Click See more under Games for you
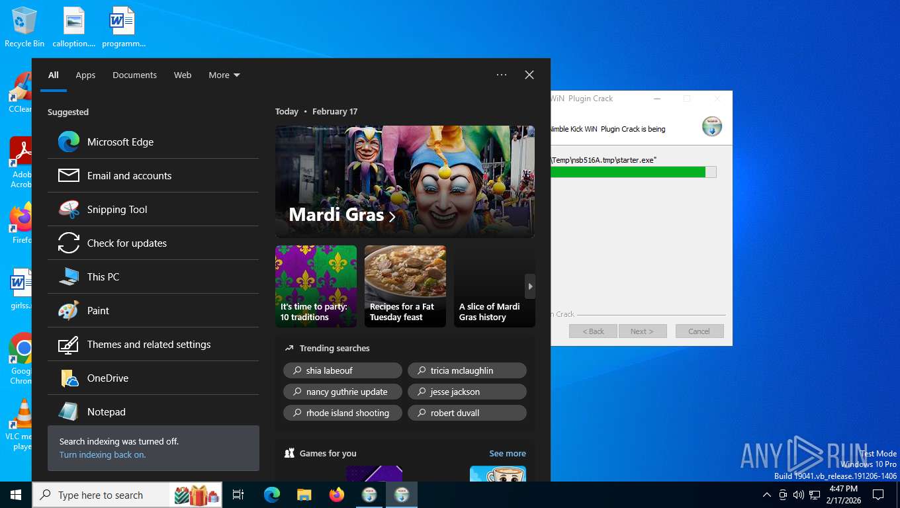 pyautogui.click(x=508, y=453)
